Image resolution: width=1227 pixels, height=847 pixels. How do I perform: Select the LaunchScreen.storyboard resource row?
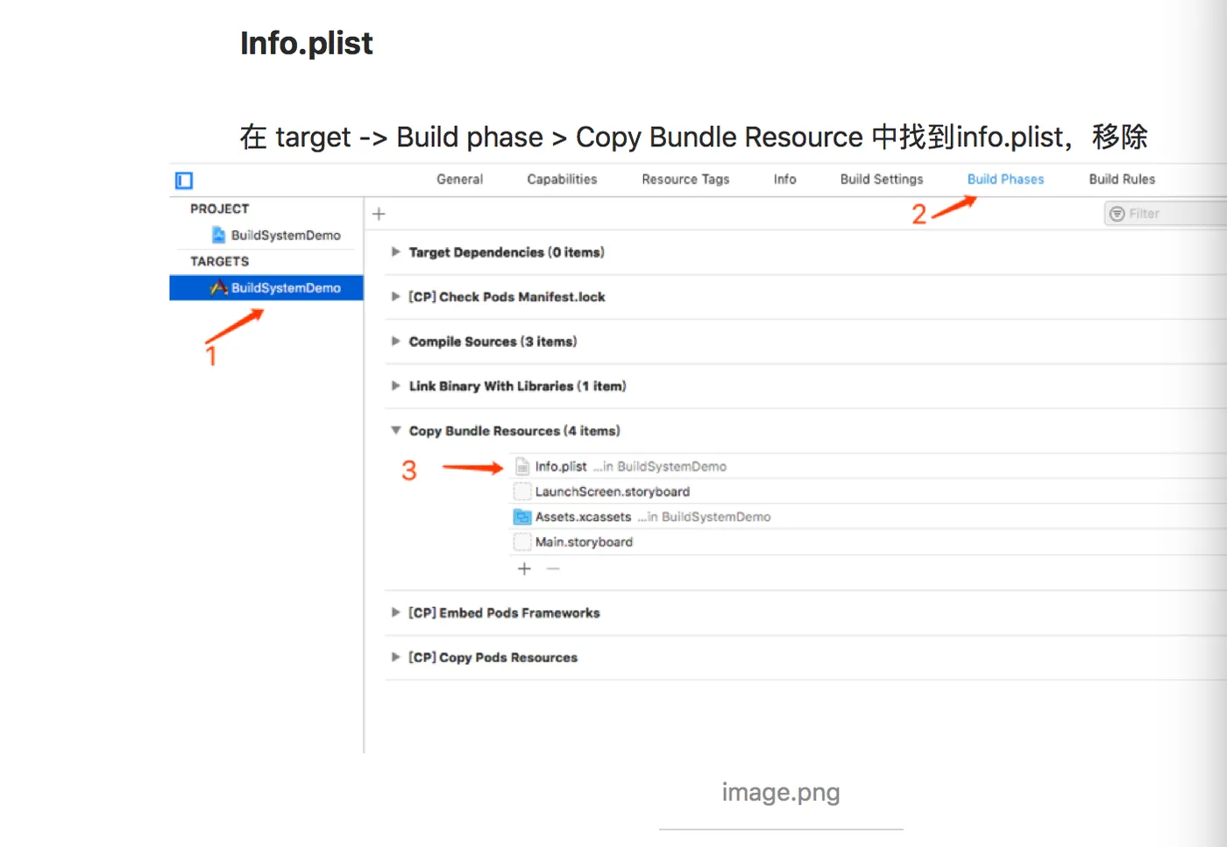(x=612, y=491)
